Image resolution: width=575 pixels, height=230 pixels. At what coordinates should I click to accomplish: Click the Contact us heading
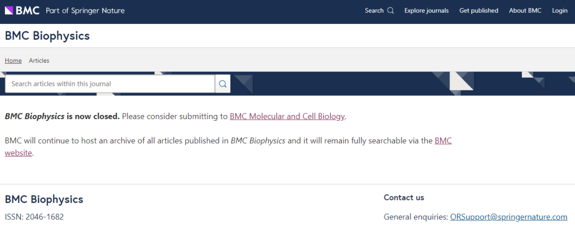[x=404, y=198]
